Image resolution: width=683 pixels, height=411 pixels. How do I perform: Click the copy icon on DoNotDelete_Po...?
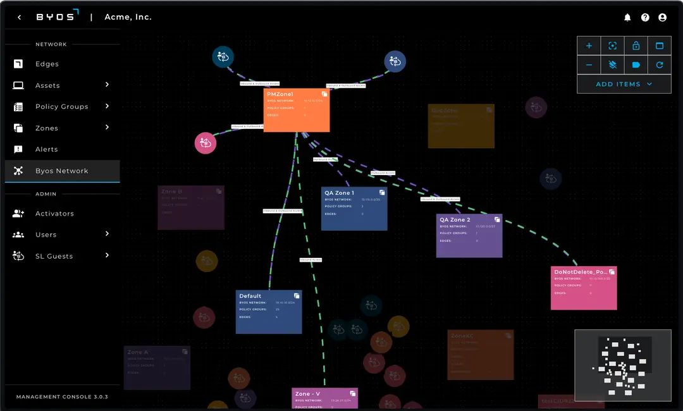click(x=612, y=272)
